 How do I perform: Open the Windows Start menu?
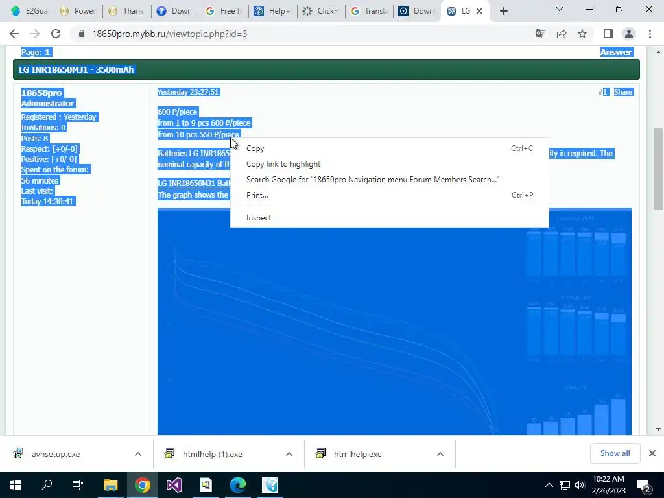pyautogui.click(x=16, y=485)
